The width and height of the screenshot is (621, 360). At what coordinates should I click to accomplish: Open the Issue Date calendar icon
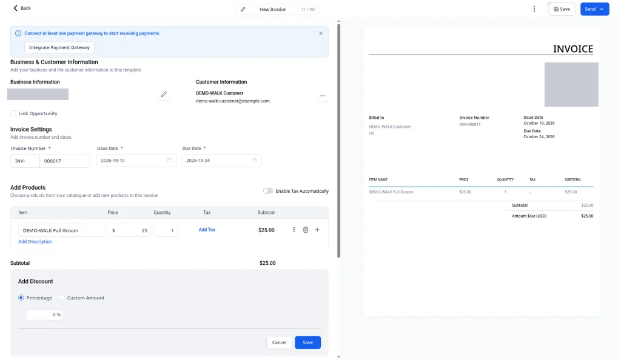click(170, 160)
